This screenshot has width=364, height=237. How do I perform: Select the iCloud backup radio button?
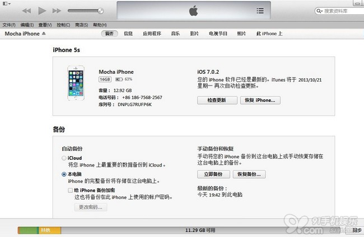point(64,158)
